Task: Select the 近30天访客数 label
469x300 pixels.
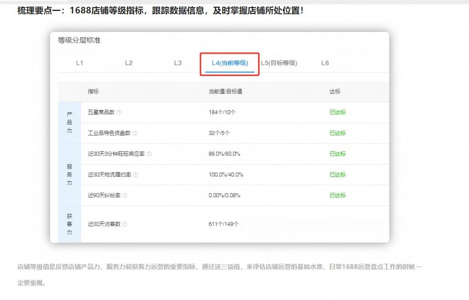Action: tap(104, 224)
